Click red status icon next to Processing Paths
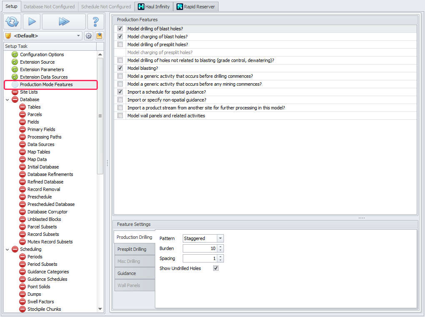The height and width of the screenshot is (317, 425). (22, 137)
